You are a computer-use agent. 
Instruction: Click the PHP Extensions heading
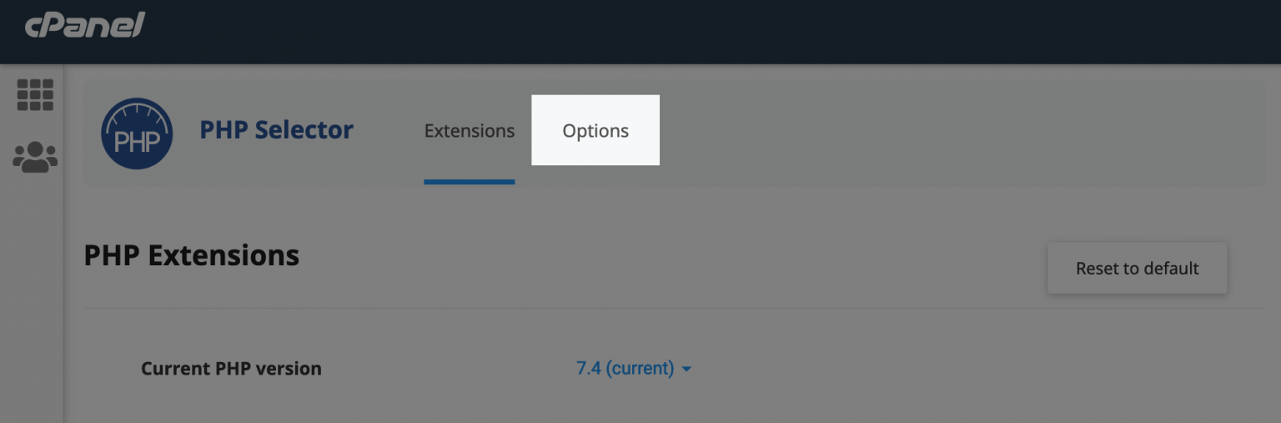pyautogui.click(x=192, y=255)
